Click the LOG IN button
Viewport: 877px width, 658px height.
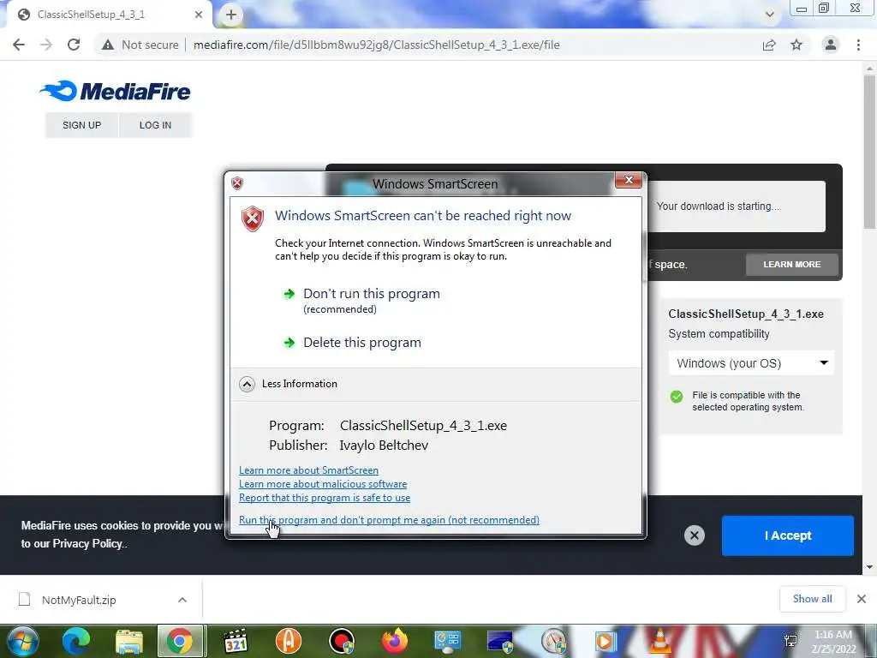(x=156, y=125)
